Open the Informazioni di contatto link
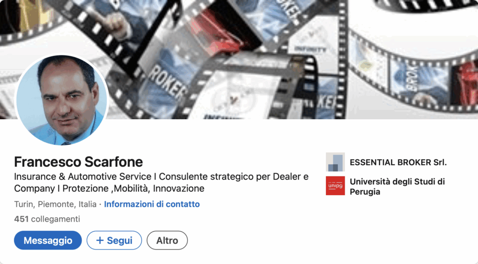Image resolution: width=478 pixels, height=264 pixels. click(x=152, y=204)
